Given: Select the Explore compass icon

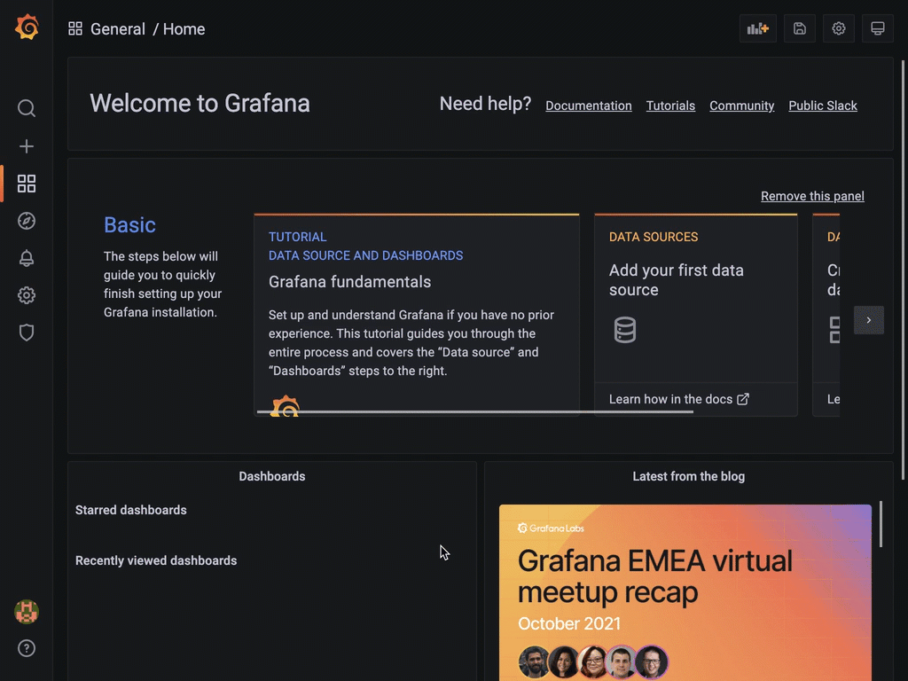Looking at the screenshot, I should pos(26,221).
